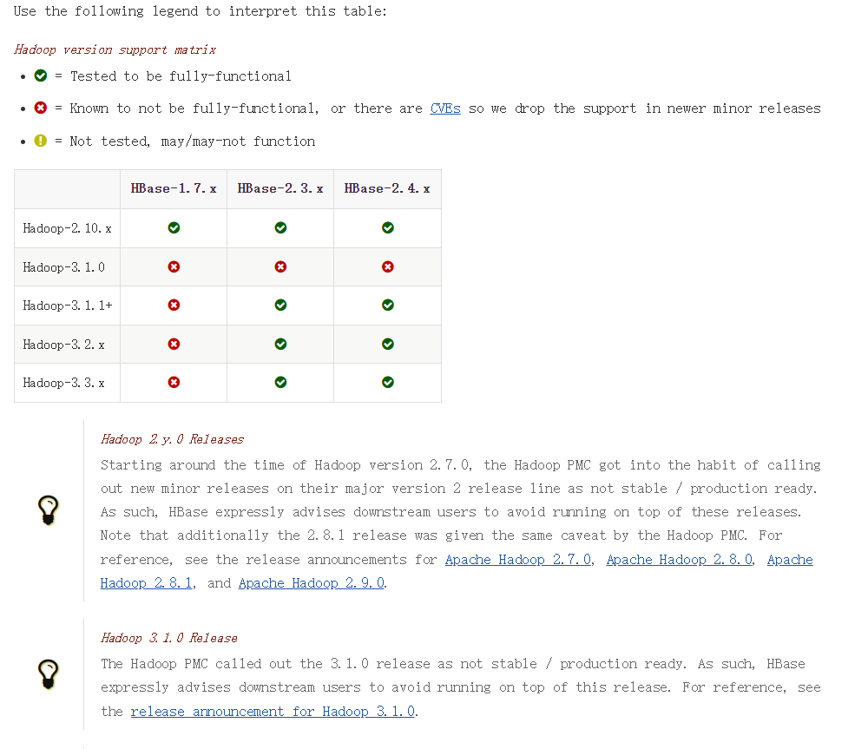This screenshot has width=868, height=749.
Task: Open the Apache Hadoop 2.7.0 announcement link
Action: click(518, 560)
